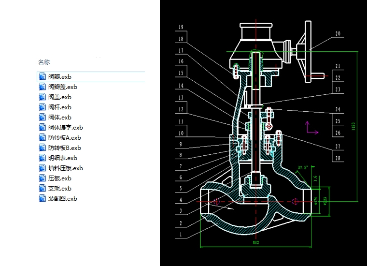The image size is (367, 266).
Task: Select the 防转板B.exb file icon
Action: pos(42,148)
